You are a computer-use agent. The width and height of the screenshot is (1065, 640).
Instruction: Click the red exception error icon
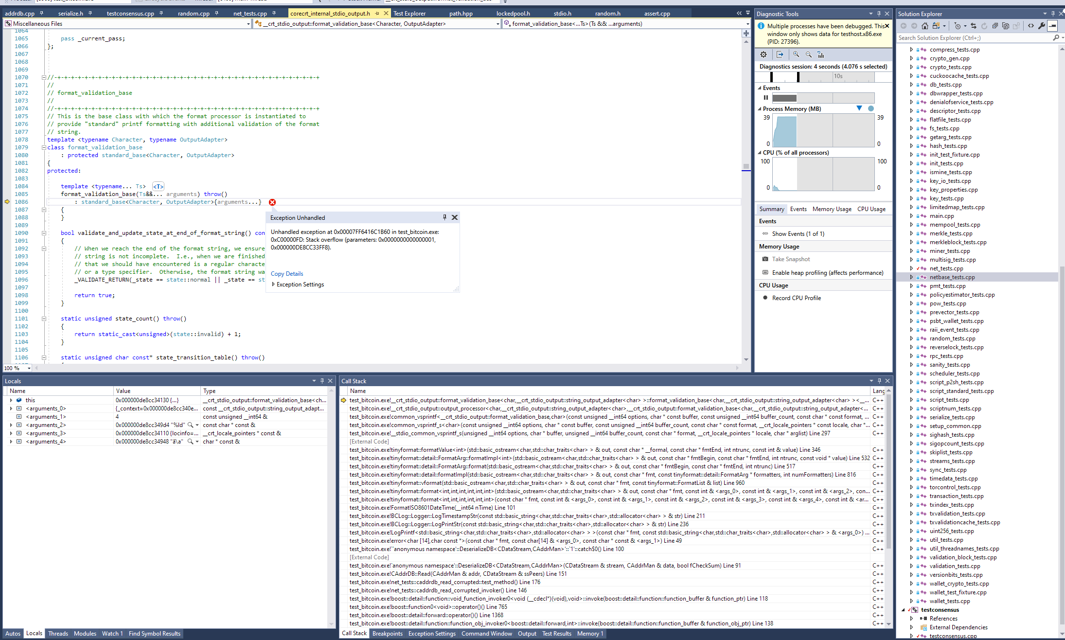pos(272,202)
